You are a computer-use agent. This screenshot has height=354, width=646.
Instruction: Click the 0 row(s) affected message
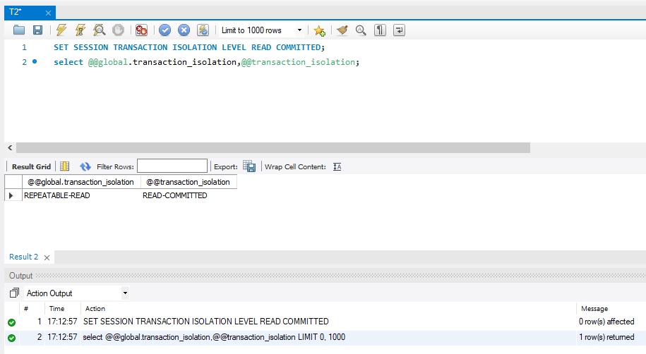pos(606,322)
